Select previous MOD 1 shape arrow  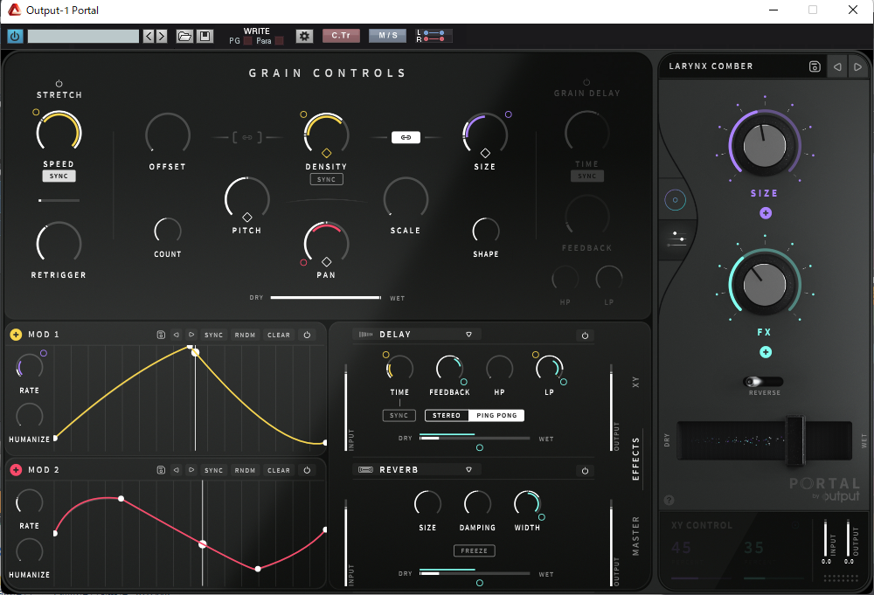(x=177, y=335)
